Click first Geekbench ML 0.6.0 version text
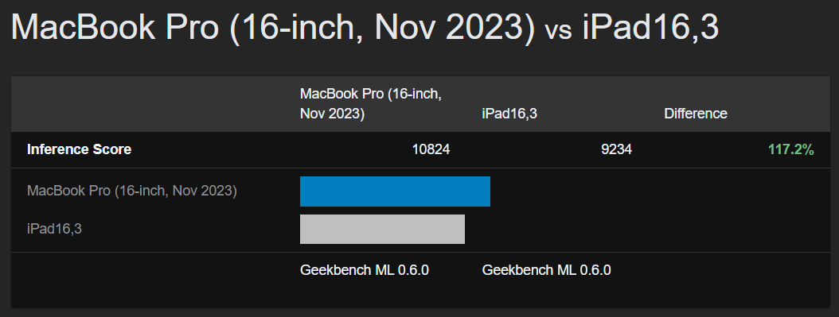This screenshot has height=317, width=839. coord(365,270)
